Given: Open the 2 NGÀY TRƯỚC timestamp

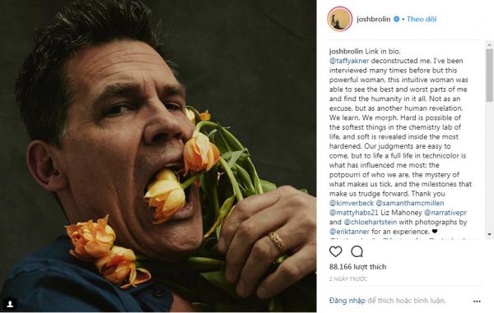Looking at the screenshot, I should 348,278.
